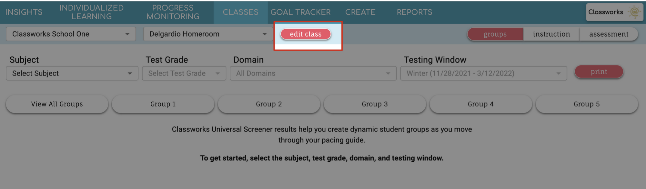The image size is (646, 189).
Task: Open the Insights tab
Action: point(24,12)
